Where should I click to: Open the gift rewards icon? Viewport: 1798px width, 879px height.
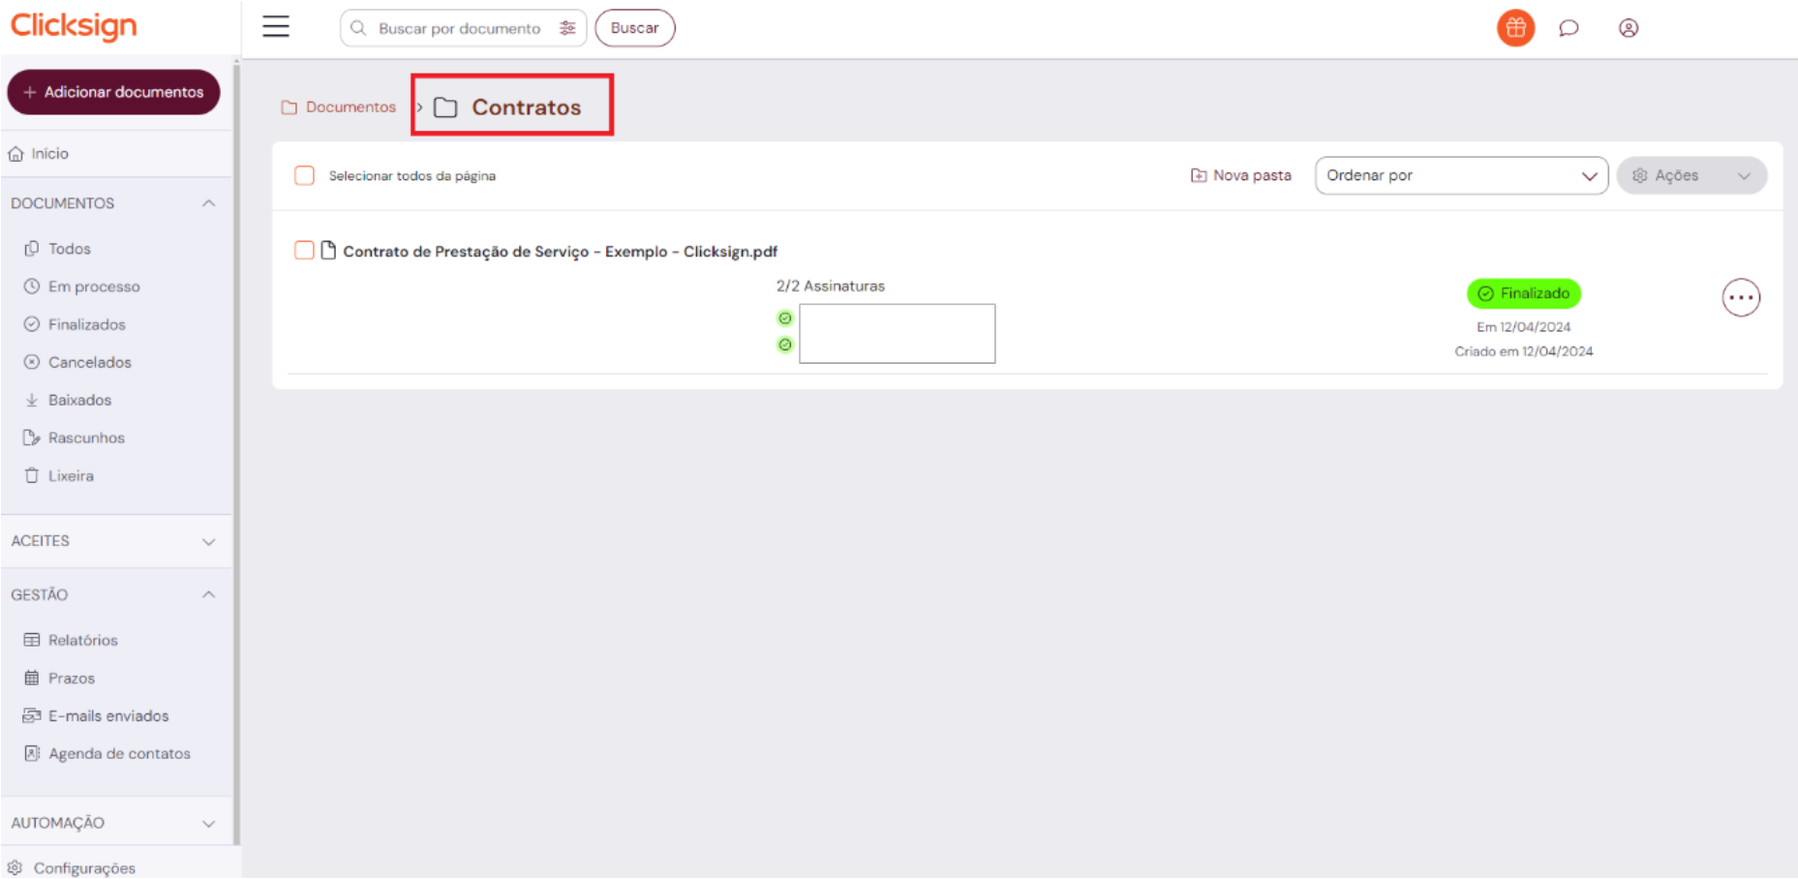click(x=1515, y=28)
